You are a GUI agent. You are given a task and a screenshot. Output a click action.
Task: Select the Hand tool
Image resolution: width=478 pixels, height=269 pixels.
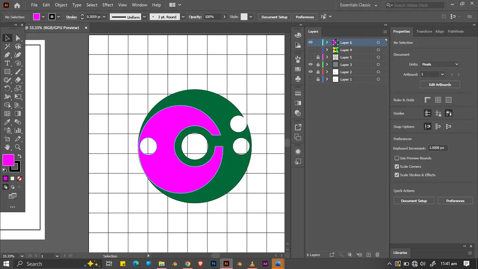tap(7, 147)
